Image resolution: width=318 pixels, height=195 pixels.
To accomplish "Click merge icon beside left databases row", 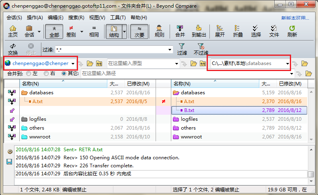I will click(12, 93).
